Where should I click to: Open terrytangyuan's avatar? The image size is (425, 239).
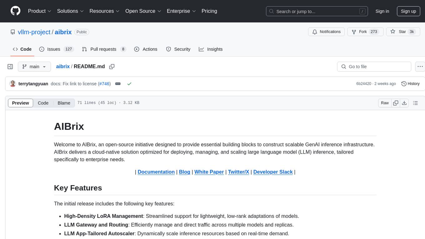click(12, 84)
